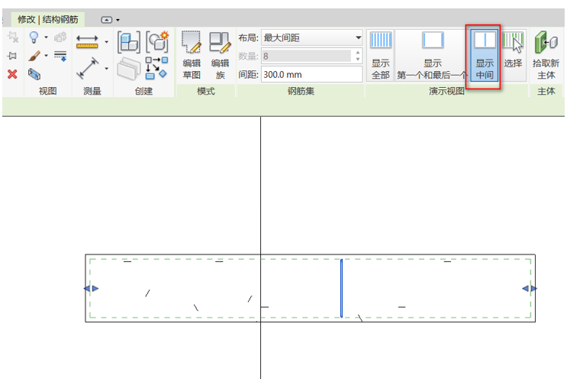Click the 间距 300.0 mm input field
Image resolution: width=570 pixels, height=379 pixels.
(x=312, y=75)
